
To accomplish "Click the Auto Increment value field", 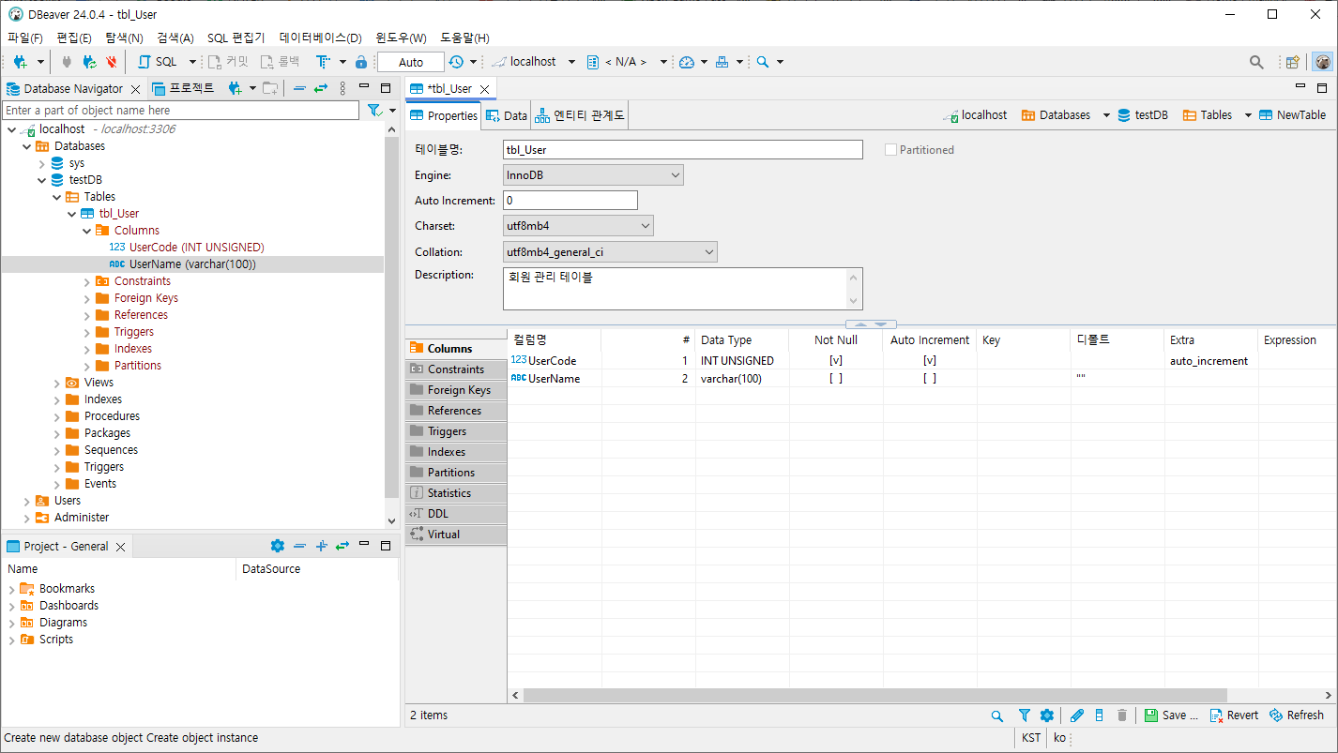I will pyautogui.click(x=570, y=201).
